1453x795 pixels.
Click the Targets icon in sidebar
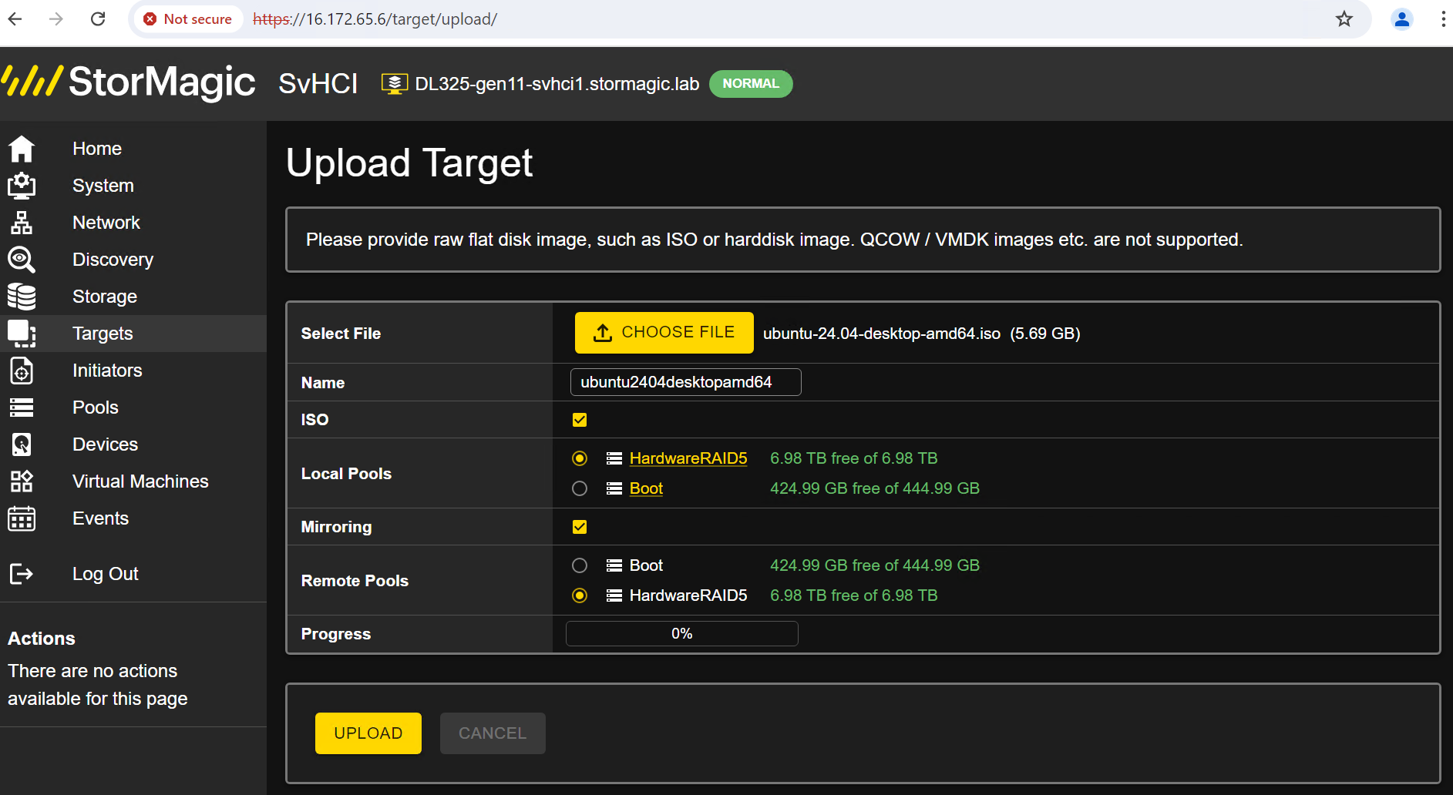tap(22, 334)
